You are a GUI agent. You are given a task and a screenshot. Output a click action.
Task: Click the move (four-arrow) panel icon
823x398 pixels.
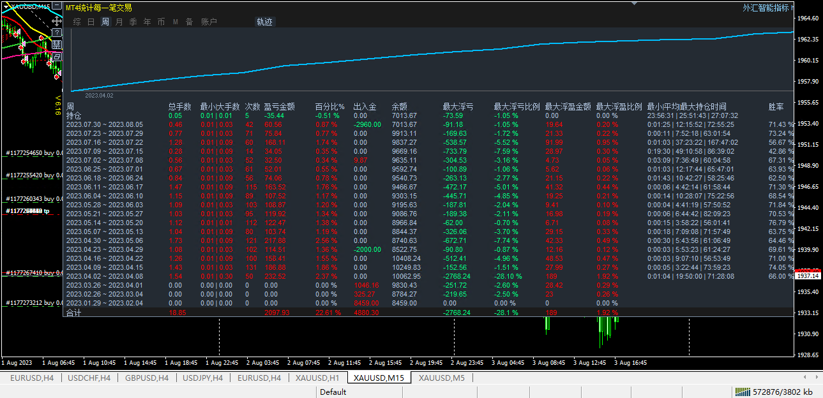pos(57,21)
